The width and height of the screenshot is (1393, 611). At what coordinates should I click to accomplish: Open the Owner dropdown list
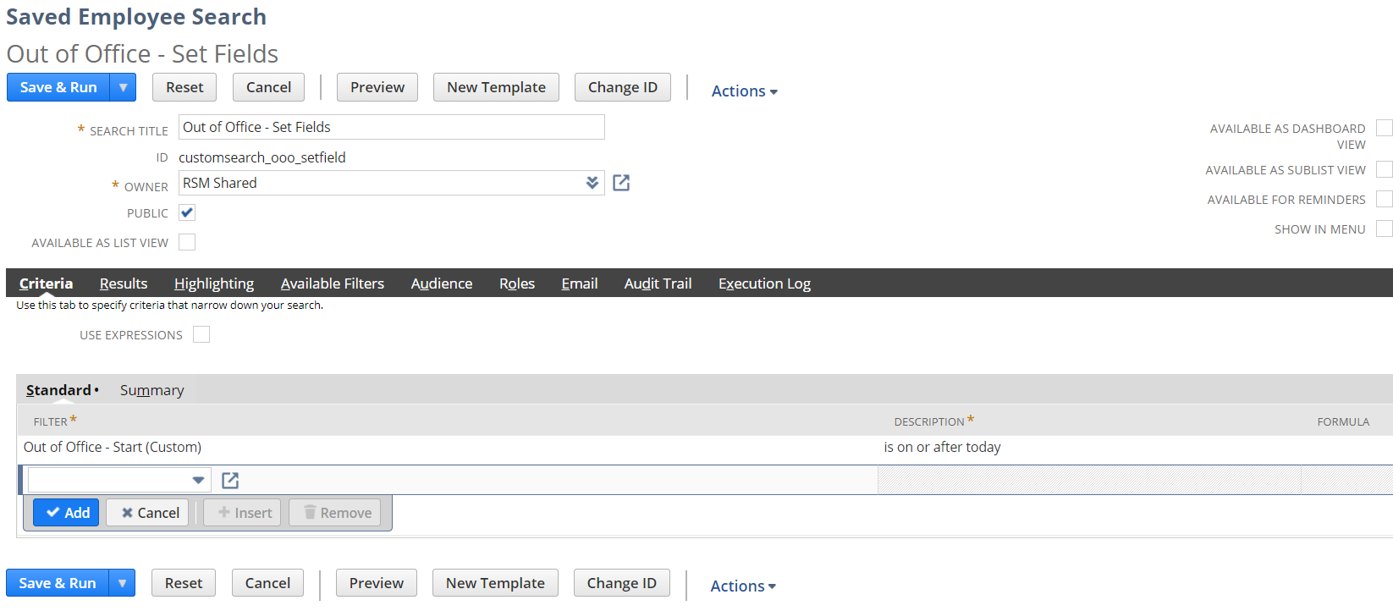coord(592,183)
